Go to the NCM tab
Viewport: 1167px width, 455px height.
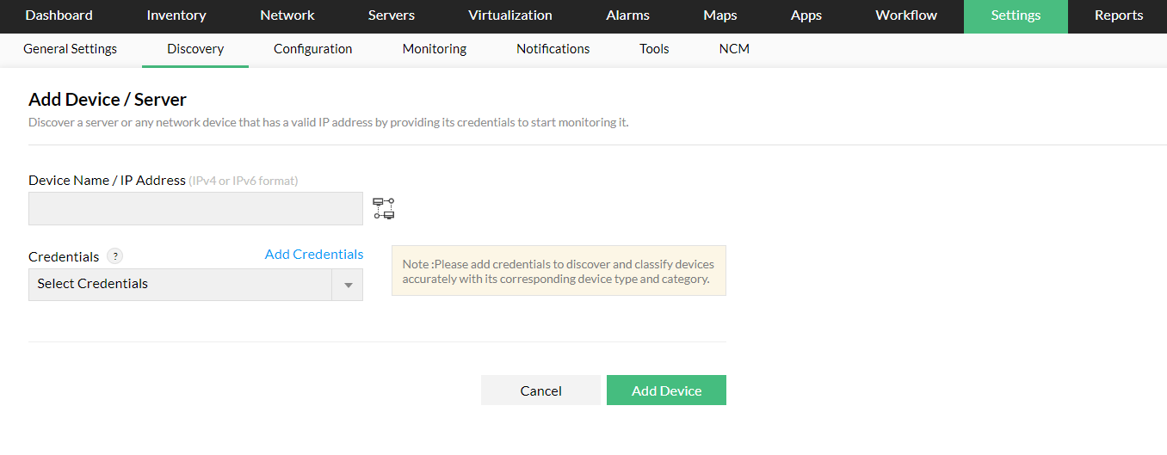tap(734, 49)
